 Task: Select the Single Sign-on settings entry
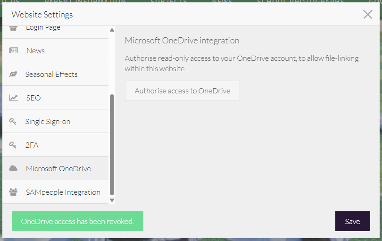(x=48, y=121)
